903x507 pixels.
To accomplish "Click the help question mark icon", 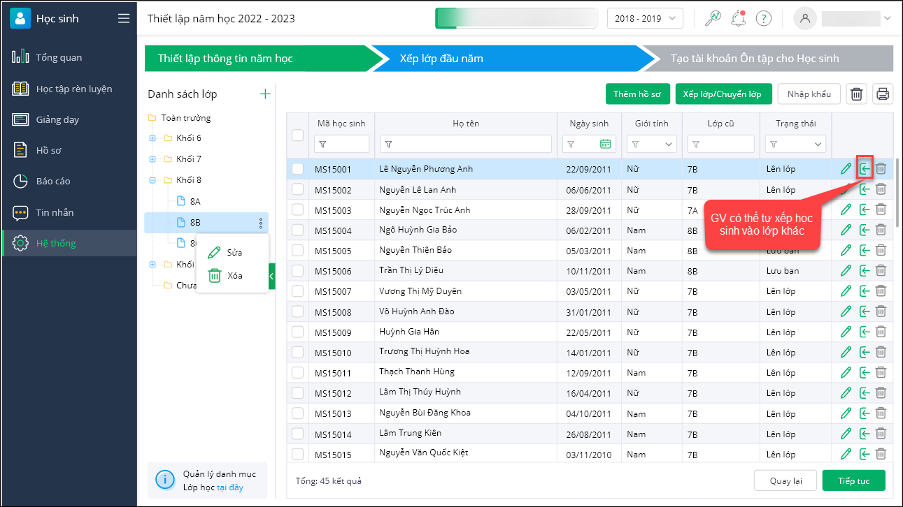I will [764, 19].
